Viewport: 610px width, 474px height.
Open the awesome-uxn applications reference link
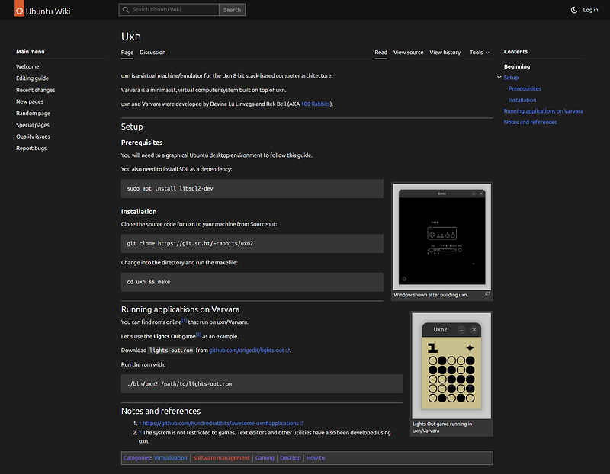pyautogui.click(x=220, y=424)
